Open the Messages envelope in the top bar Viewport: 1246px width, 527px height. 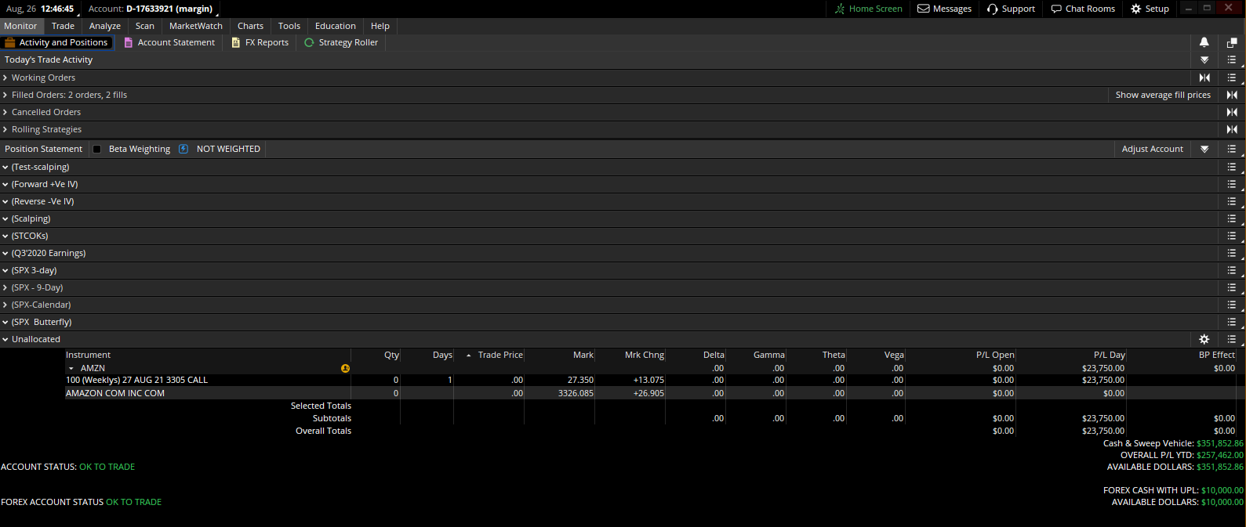click(x=945, y=9)
